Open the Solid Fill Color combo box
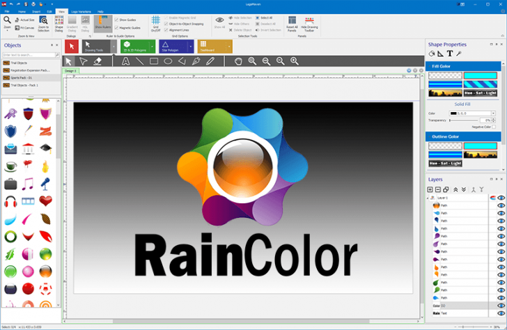Image resolution: width=507 pixels, height=330 pixels. click(x=472, y=113)
